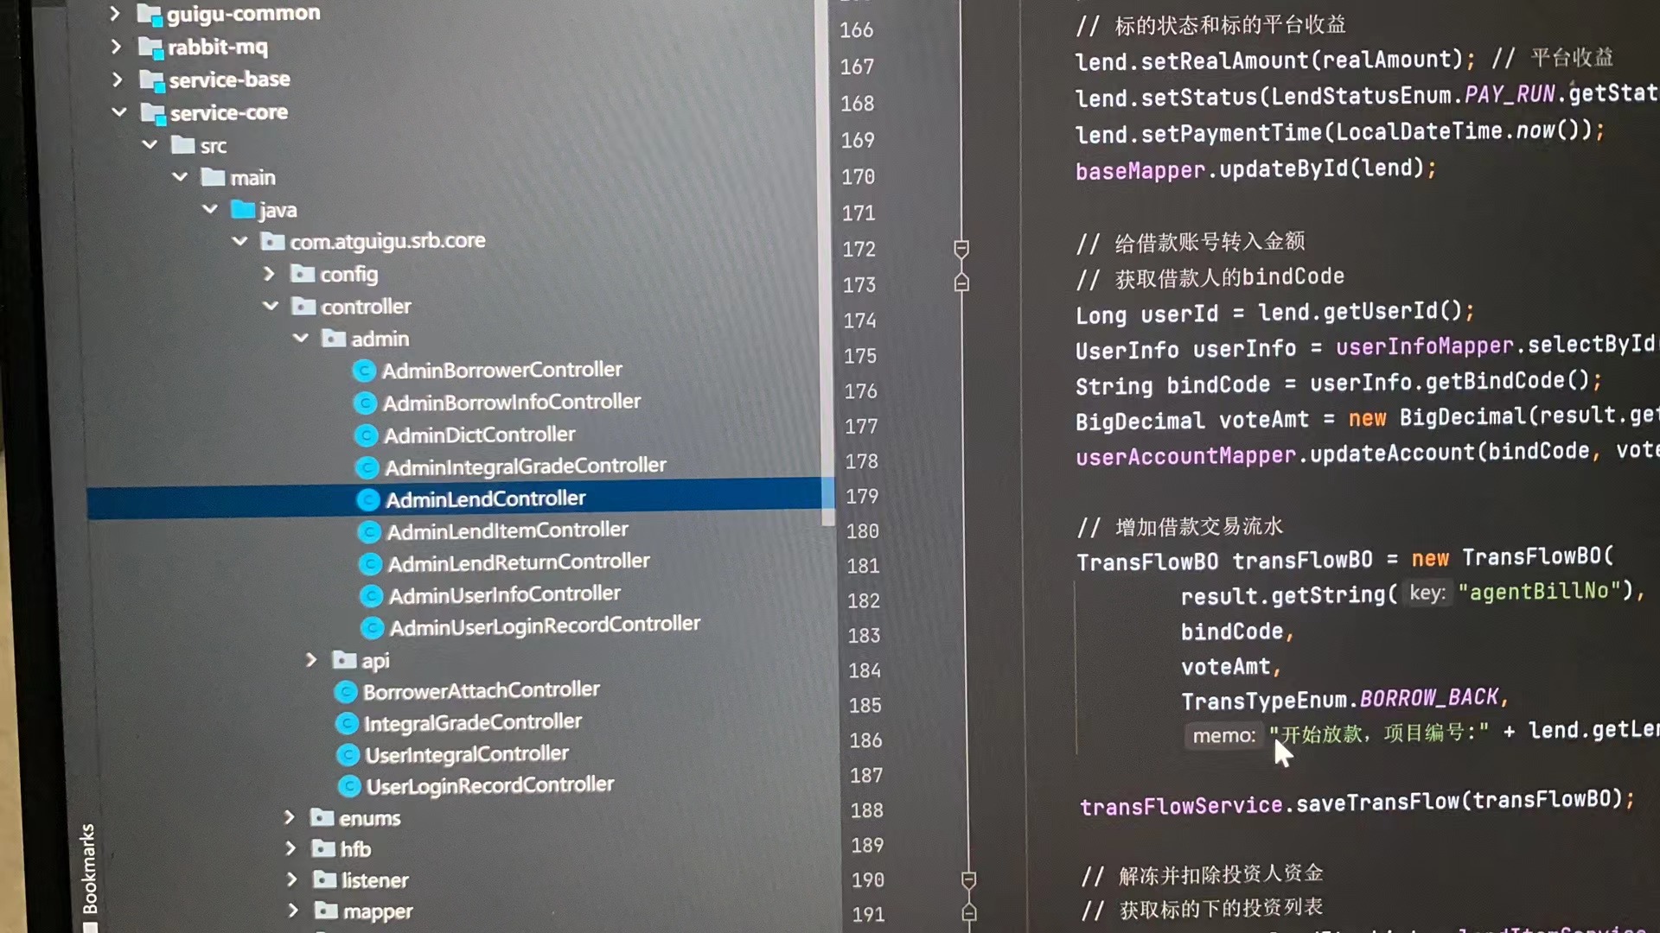Collapse the admin package

[x=301, y=338]
